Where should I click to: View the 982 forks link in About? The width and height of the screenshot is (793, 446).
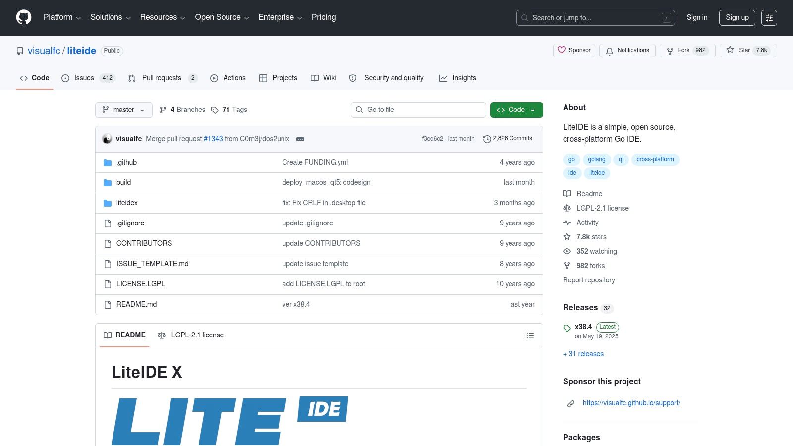(584, 266)
